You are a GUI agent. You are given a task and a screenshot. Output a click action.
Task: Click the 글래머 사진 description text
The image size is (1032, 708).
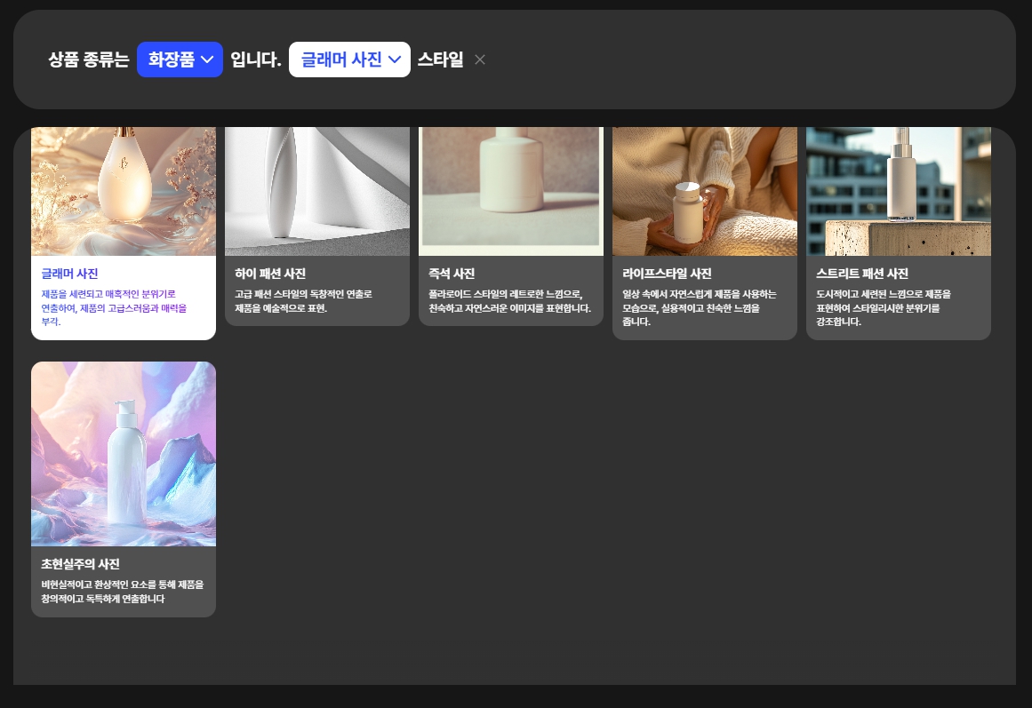point(114,308)
